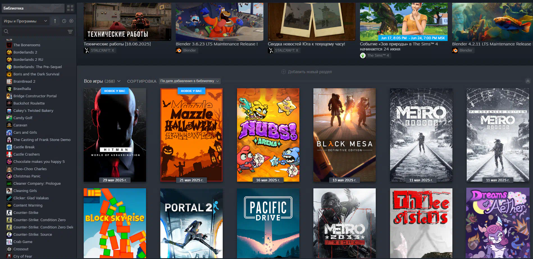
Task: Open По дате добавления в библиотеку sort dropdown
Action: pos(190,81)
